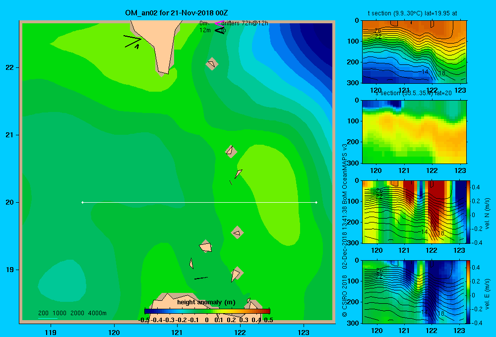
Task: Click the "12m" legend label
Action: 205,30
